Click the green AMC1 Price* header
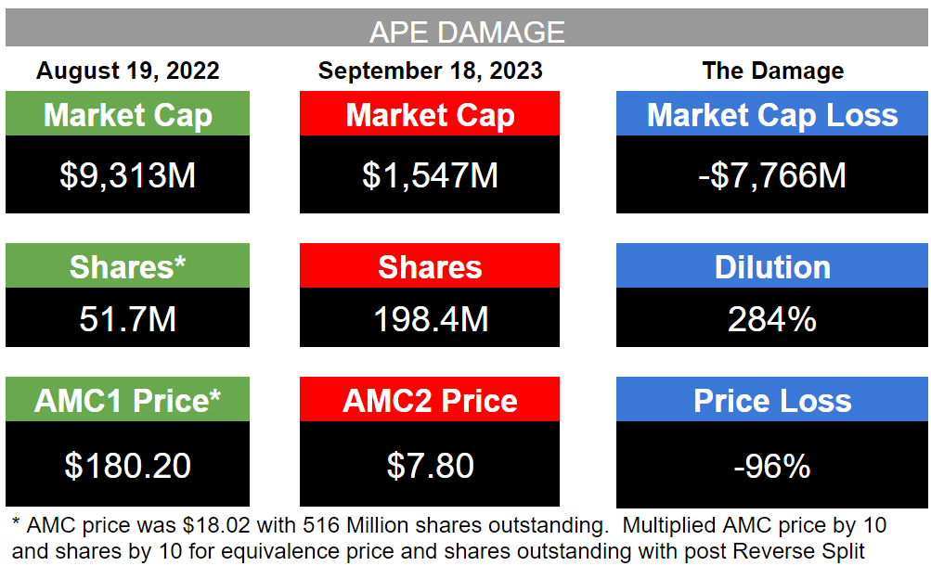Viewport: 931px width, 566px height. coord(128,401)
